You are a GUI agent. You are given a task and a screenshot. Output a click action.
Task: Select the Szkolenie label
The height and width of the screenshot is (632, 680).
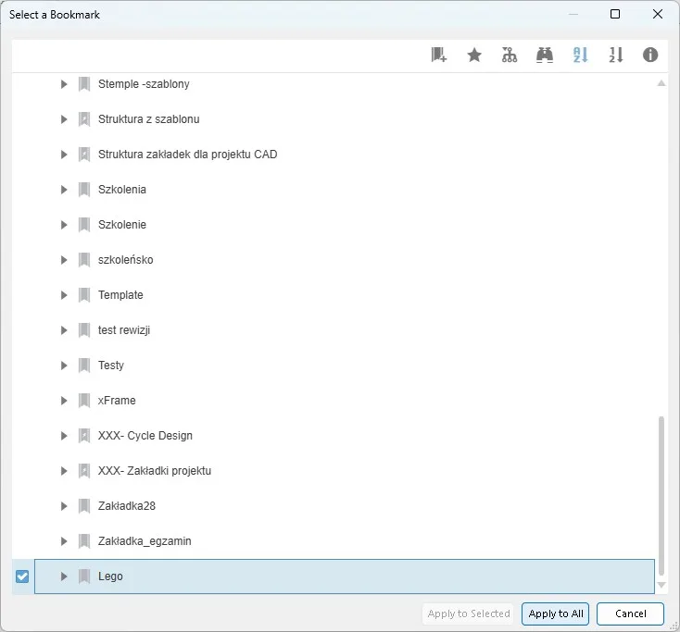122,224
